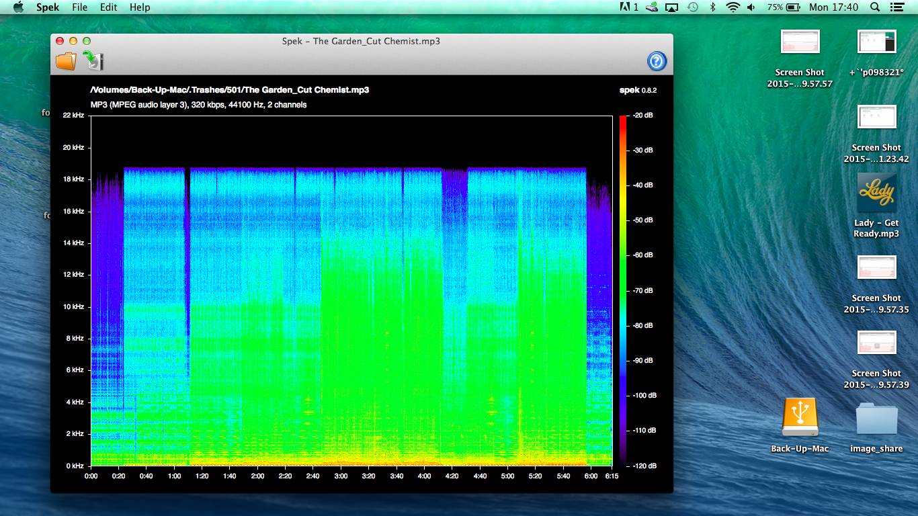Open Notification Center

coord(899,7)
